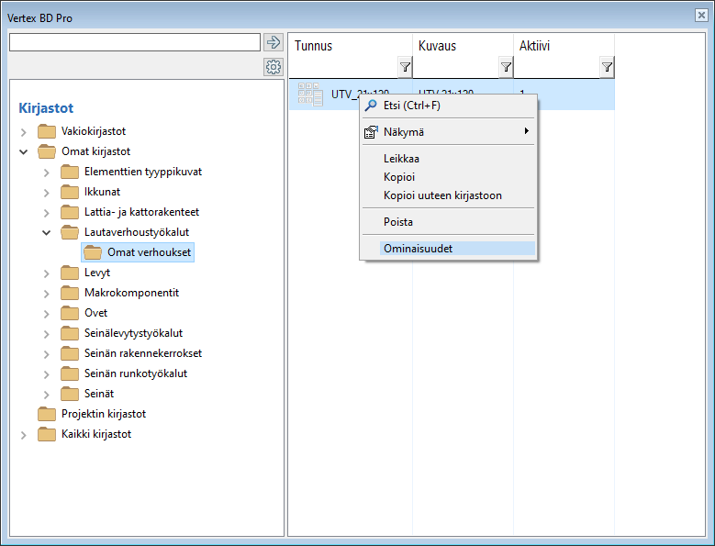
Task: Click in the library search text field
Action: (x=134, y=42)
